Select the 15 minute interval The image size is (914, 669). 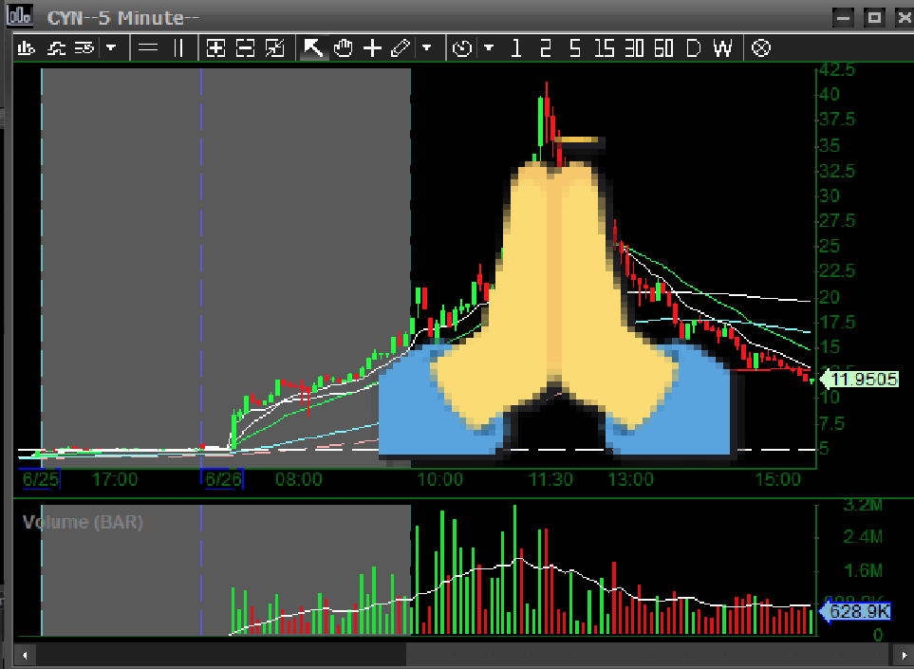pos(605,47)
